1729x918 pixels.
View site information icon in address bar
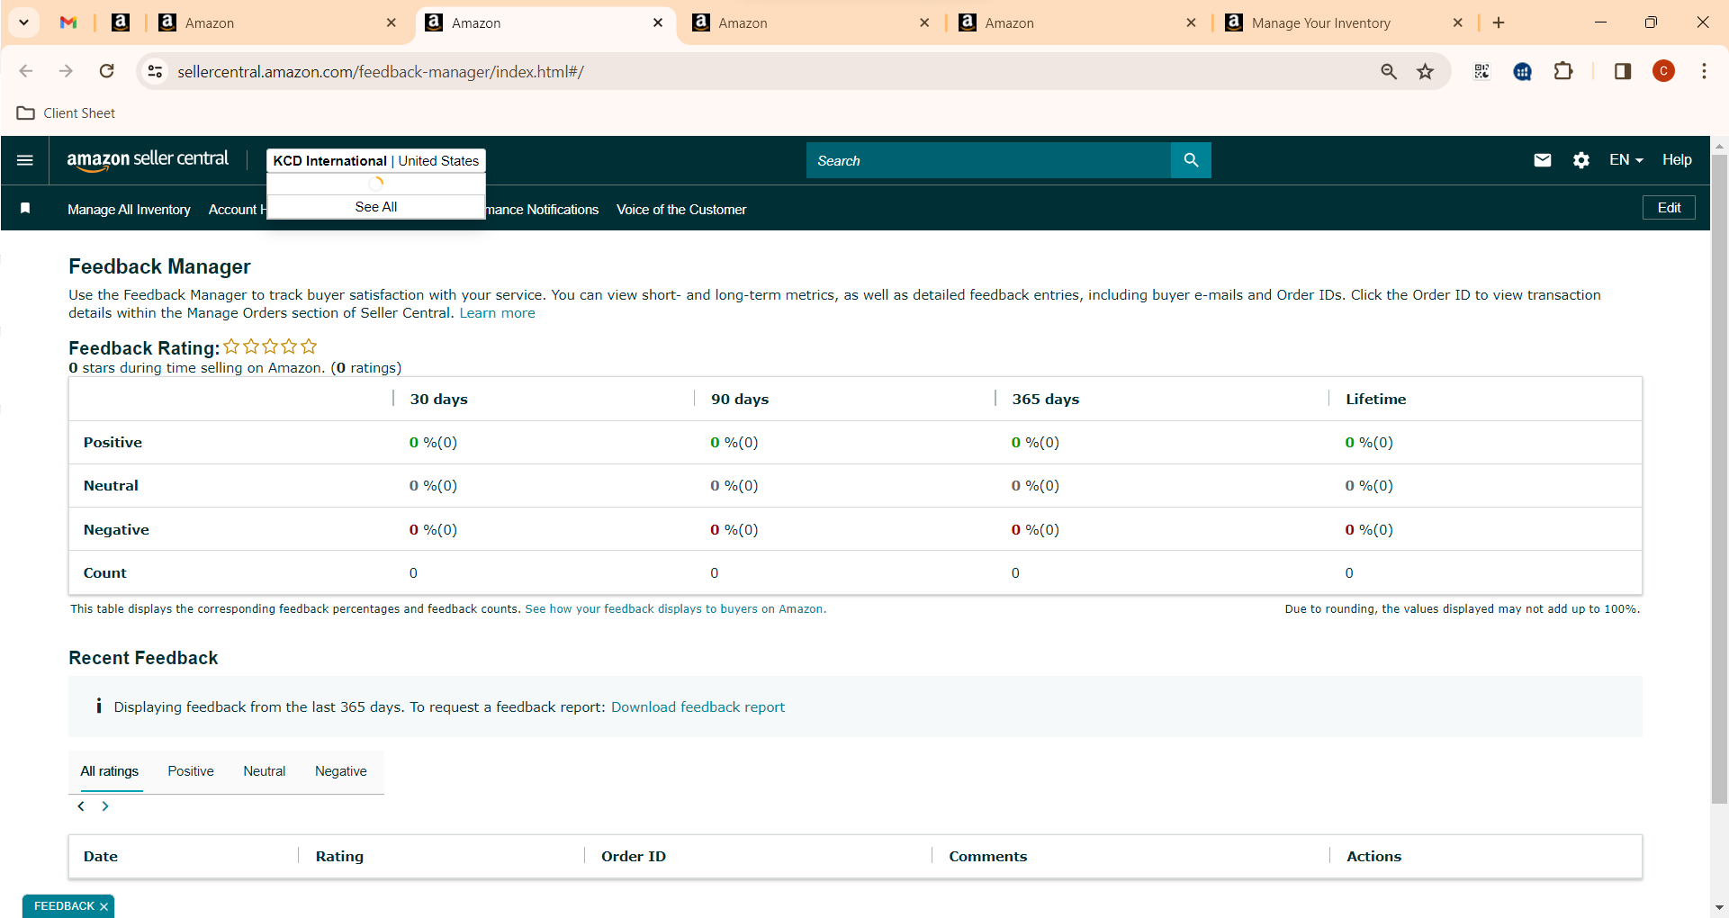pyautogui.click(x=155, y=71)
